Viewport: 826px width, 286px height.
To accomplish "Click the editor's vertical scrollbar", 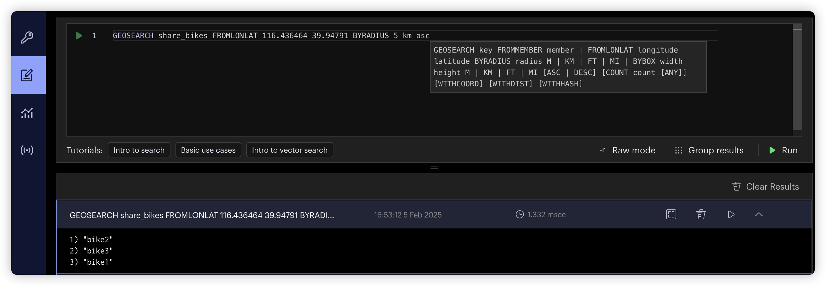I will coord(797,80).
